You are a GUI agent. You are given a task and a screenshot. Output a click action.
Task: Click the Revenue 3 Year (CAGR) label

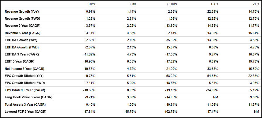pyautogui.click(x=23, y=26)
